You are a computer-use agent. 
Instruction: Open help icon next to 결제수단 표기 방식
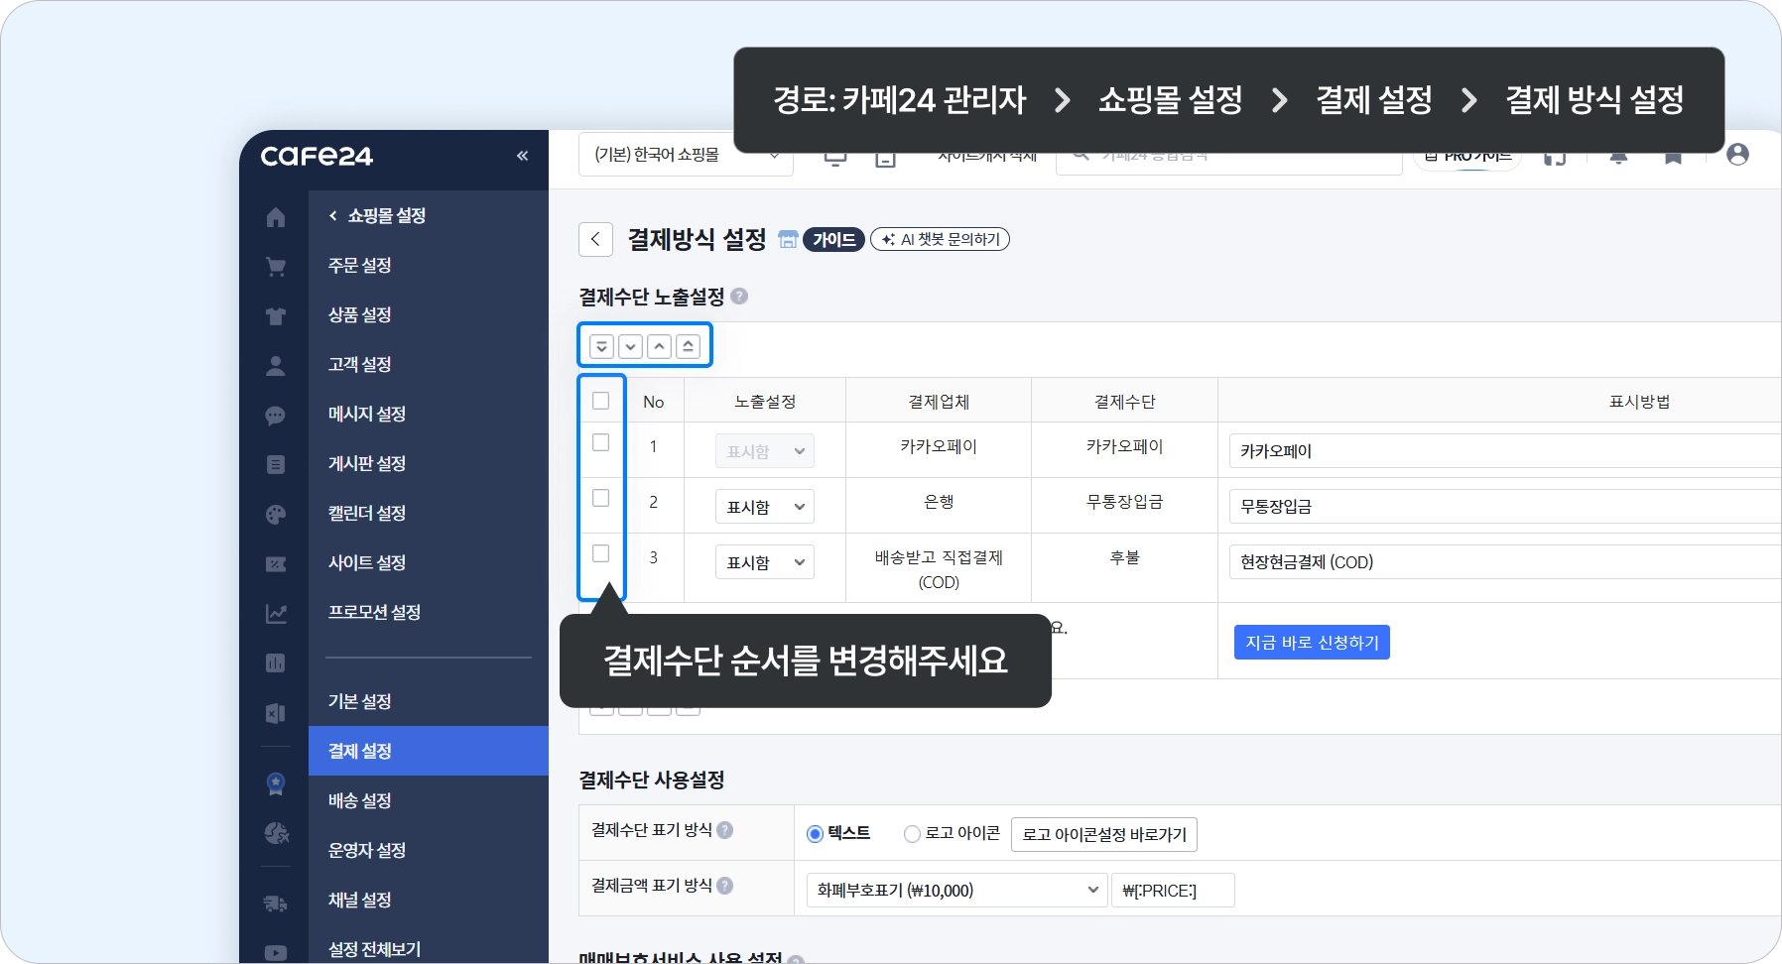coord(725,830)
